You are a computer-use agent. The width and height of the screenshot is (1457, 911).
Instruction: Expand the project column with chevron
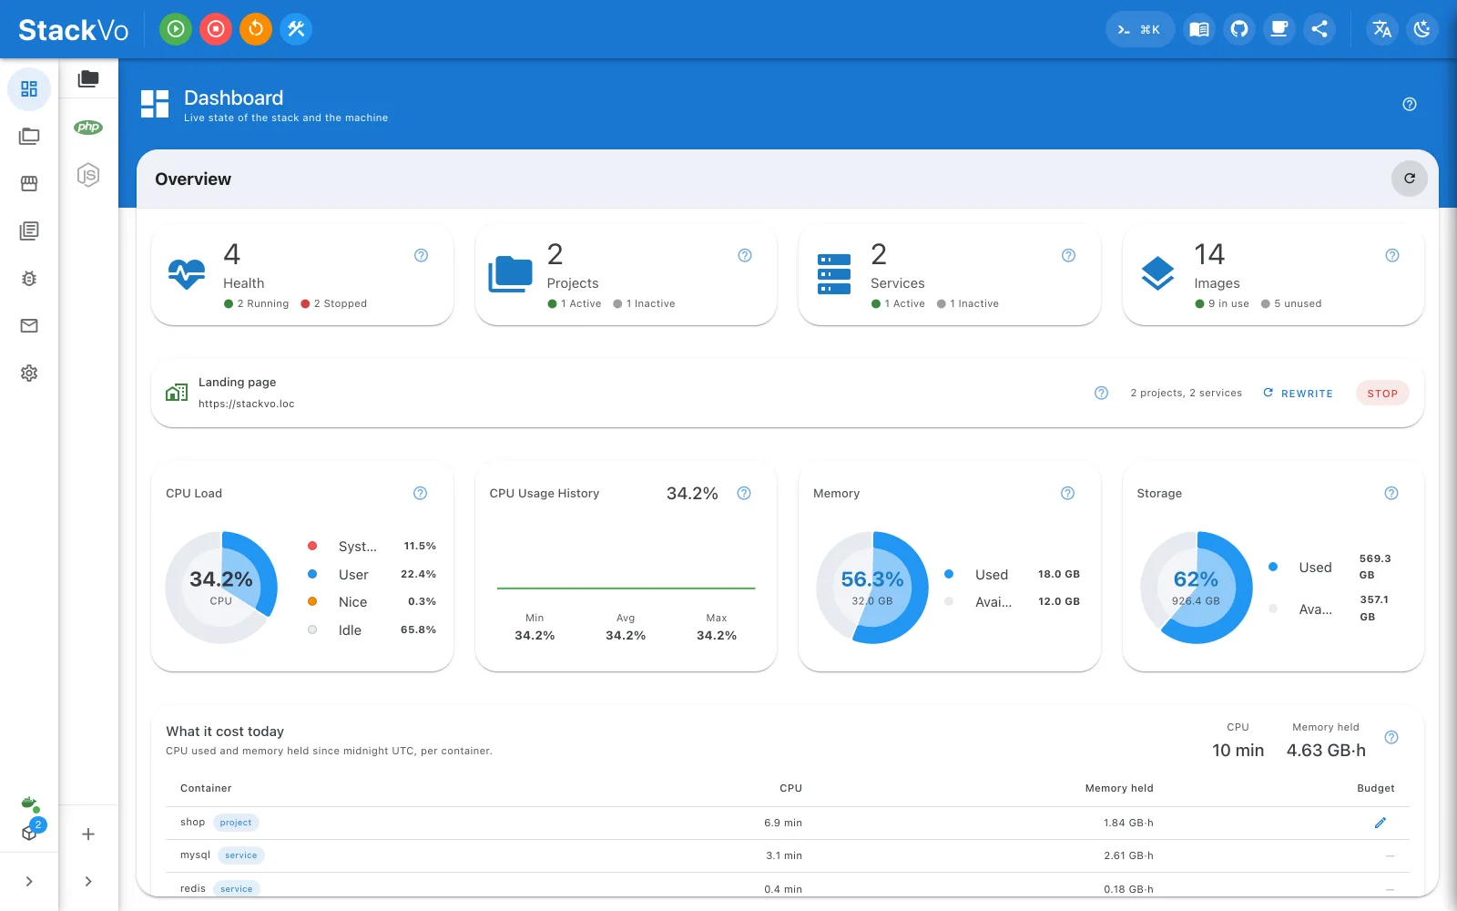pyautogui.click(x=88, y=882)
